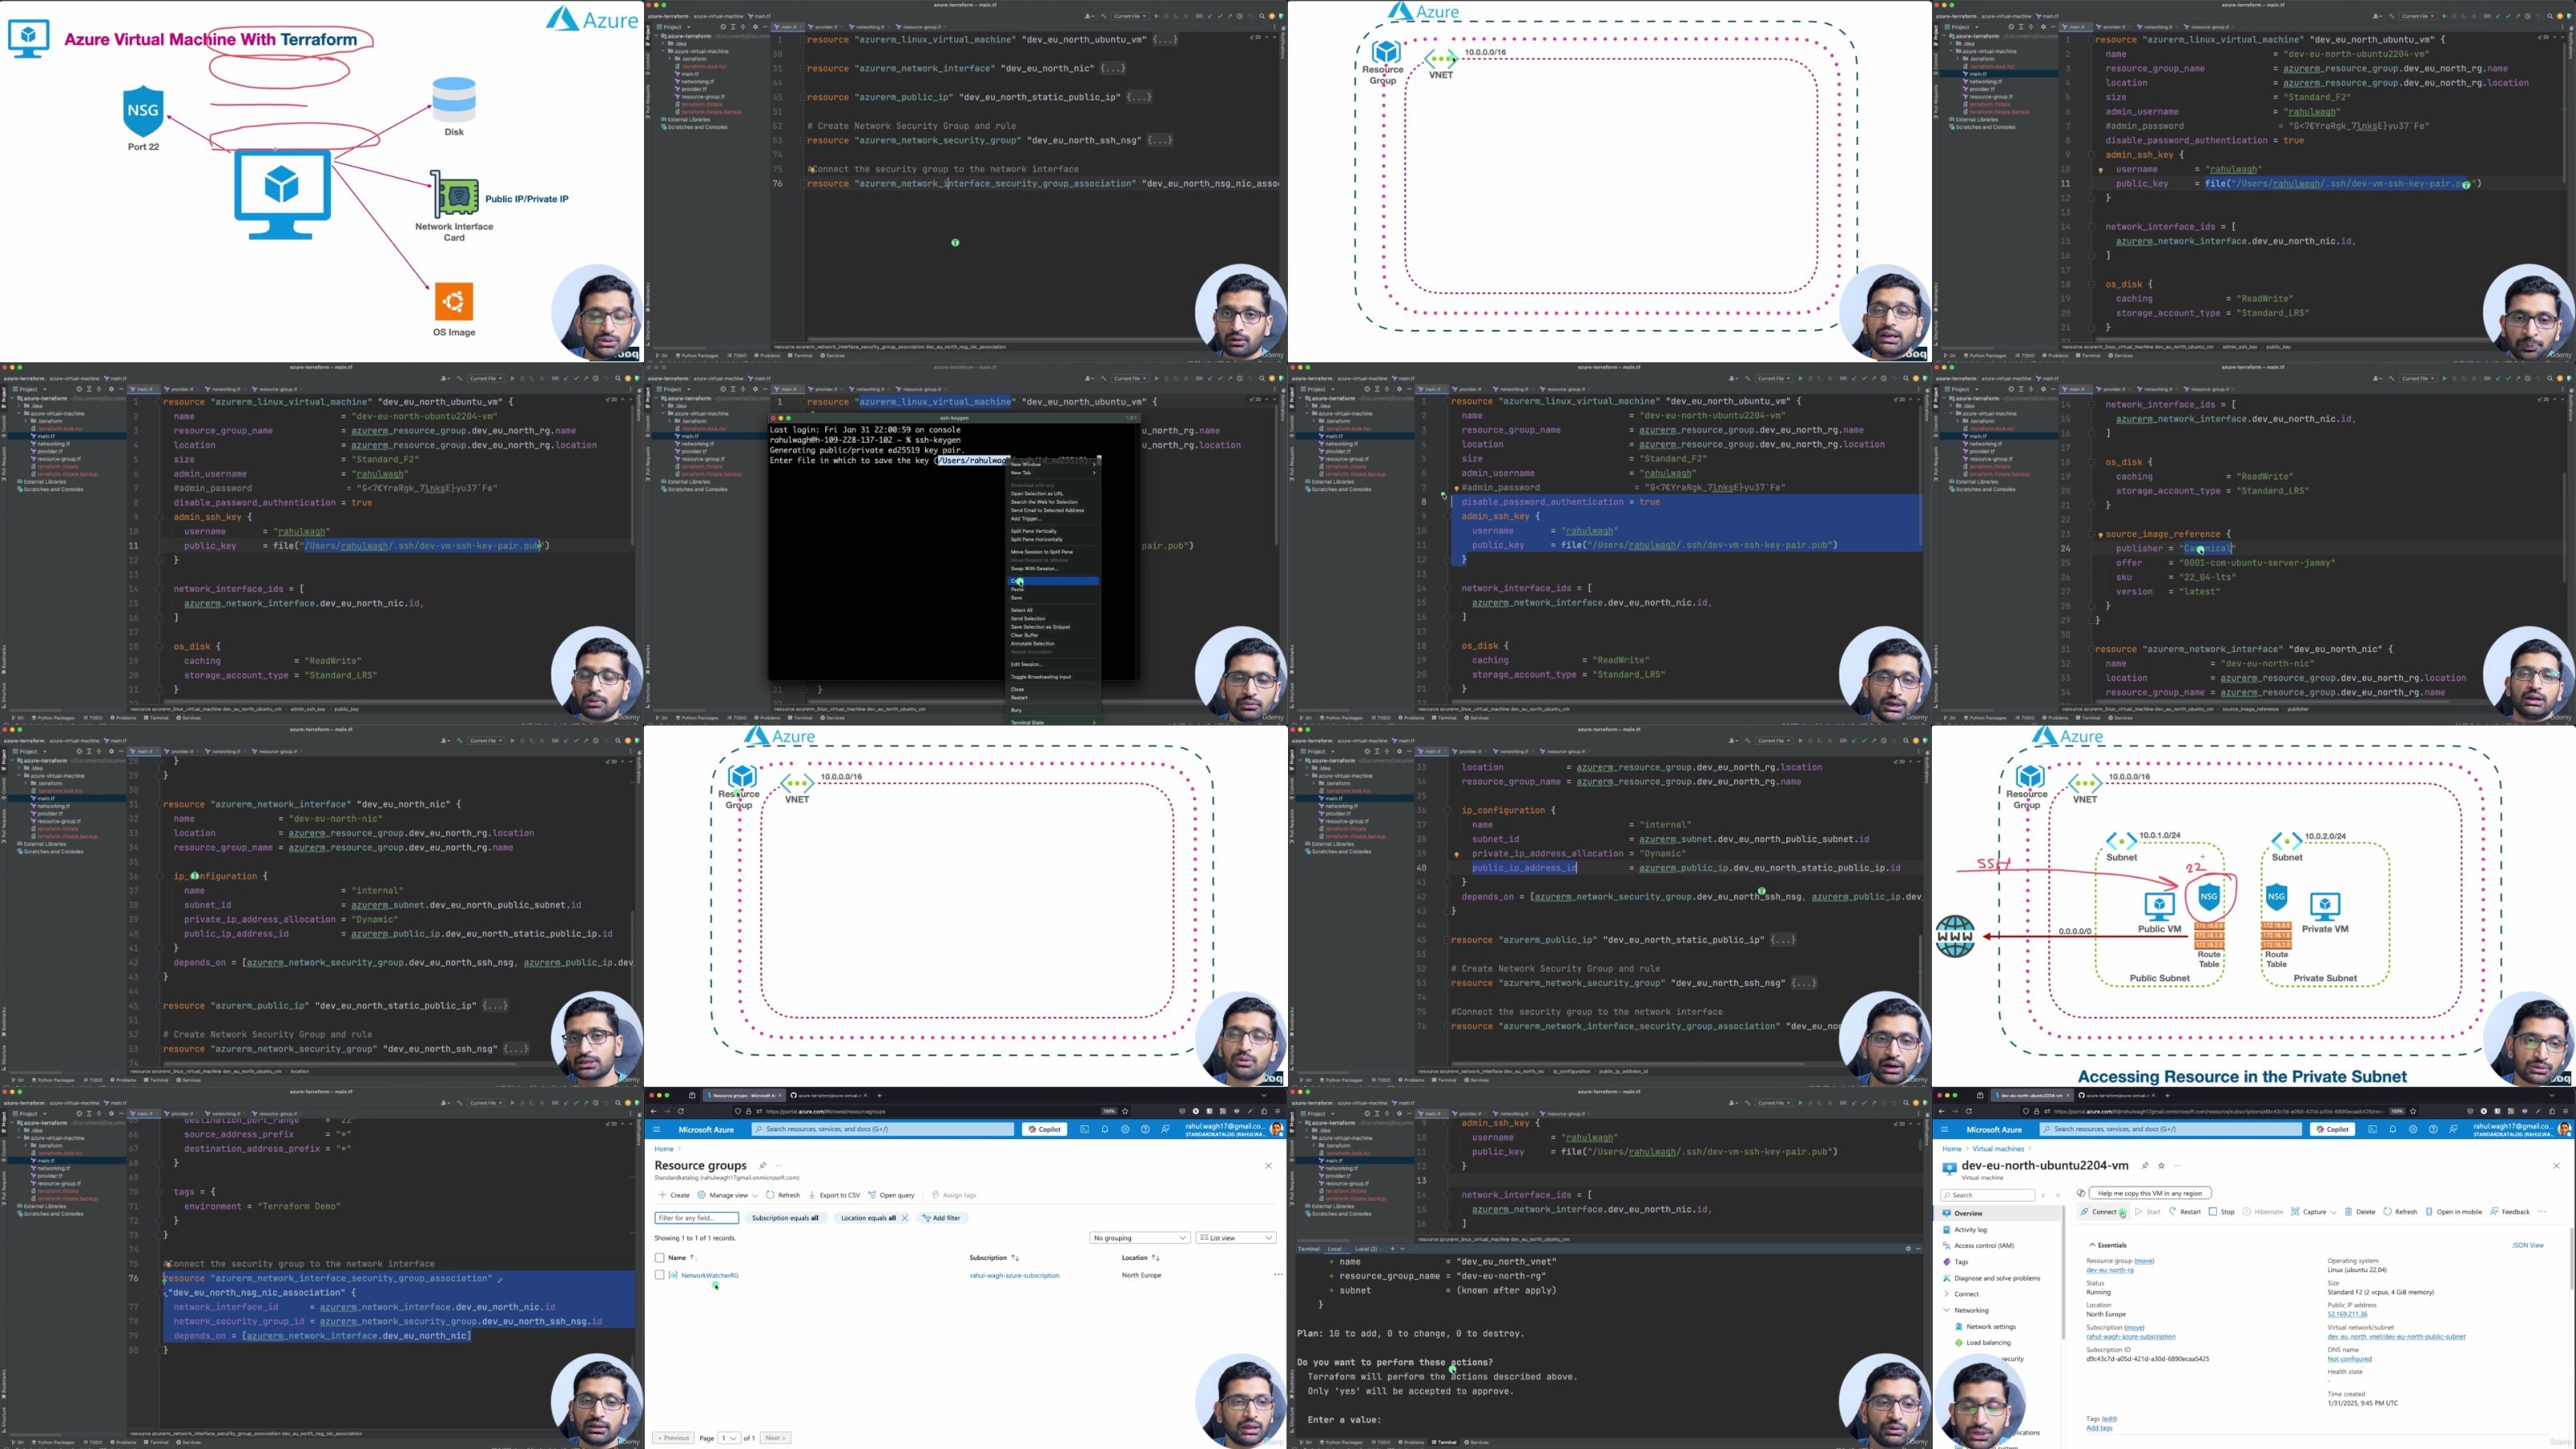Viewport: 2576px width, 1449px height.
Task: Click the VM sidebar menu scrollbar
Action: (2063, 1272)
